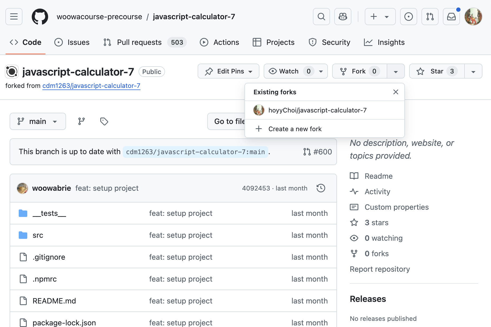Switch to the Code tab
491x327 pixels.
point(26,42)
